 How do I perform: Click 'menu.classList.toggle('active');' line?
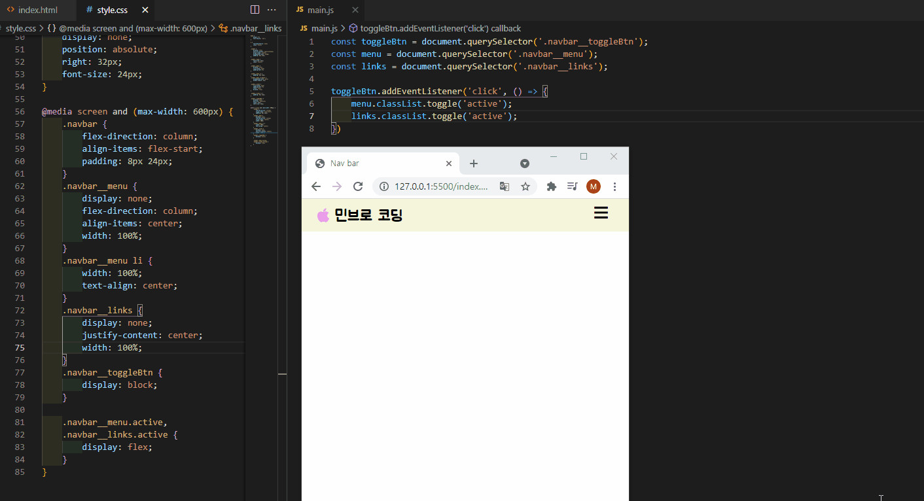431,103
